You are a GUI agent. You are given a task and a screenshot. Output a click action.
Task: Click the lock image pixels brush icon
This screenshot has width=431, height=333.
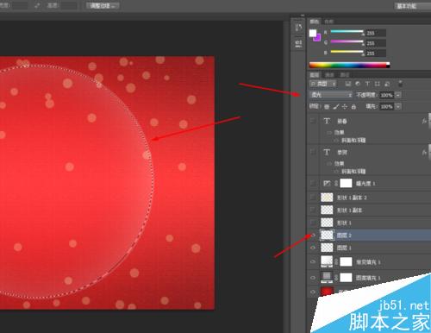(335, 107)
